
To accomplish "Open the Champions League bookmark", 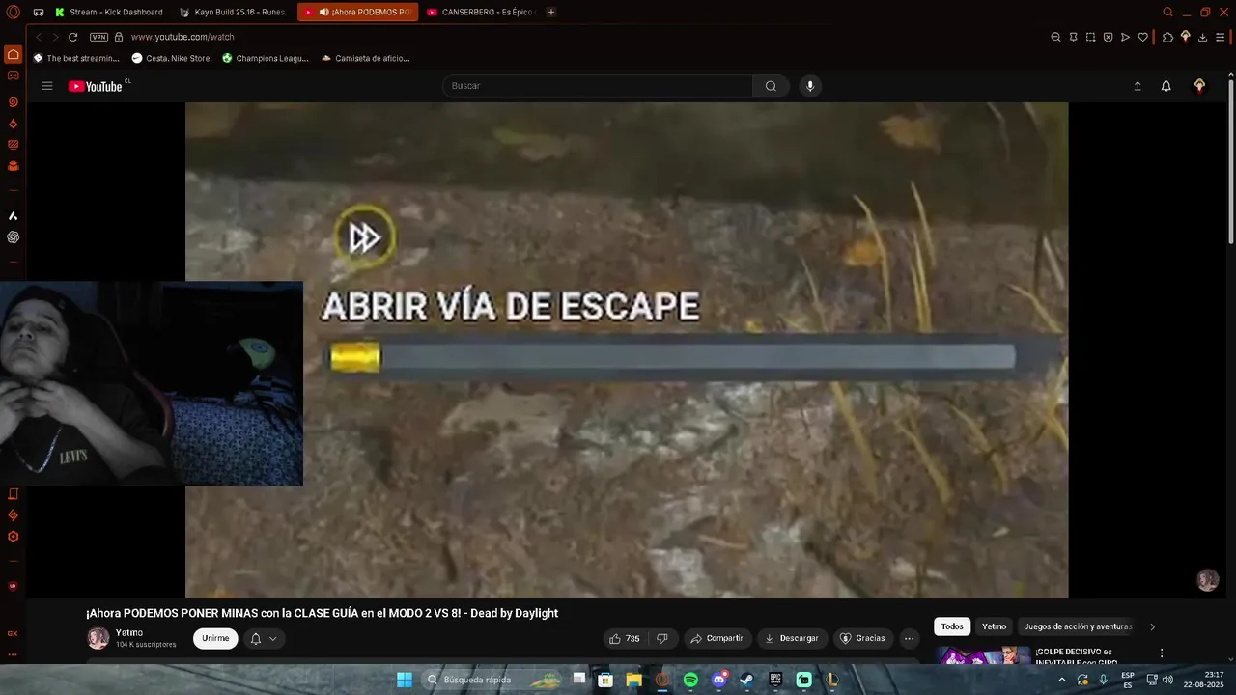I will (266, 58).
